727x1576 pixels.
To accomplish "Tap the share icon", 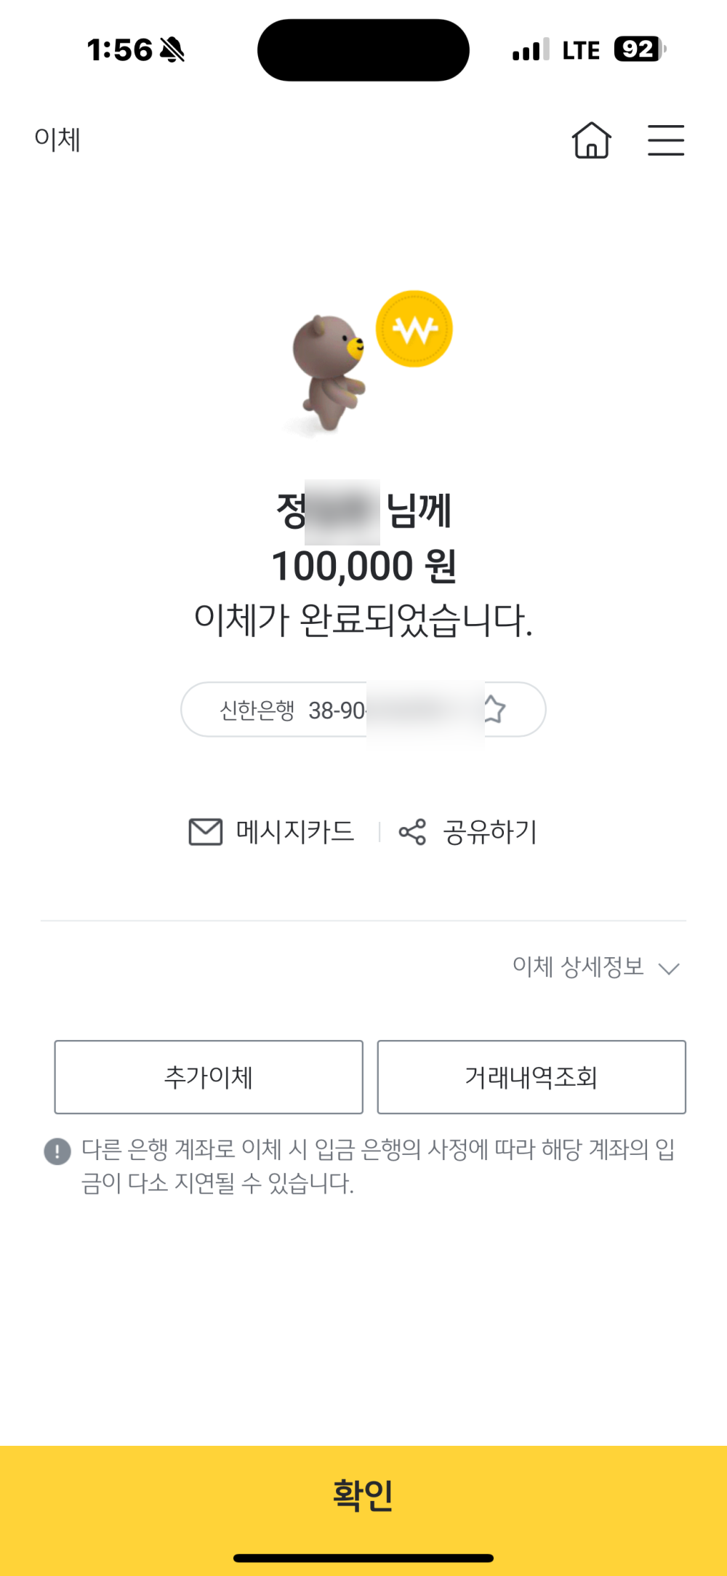I will 412,832.
